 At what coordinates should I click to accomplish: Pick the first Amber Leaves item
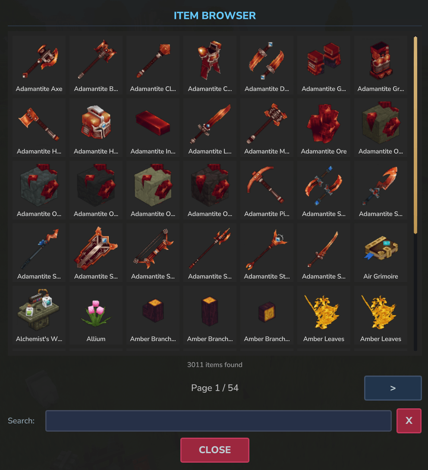tap(324, 315)
